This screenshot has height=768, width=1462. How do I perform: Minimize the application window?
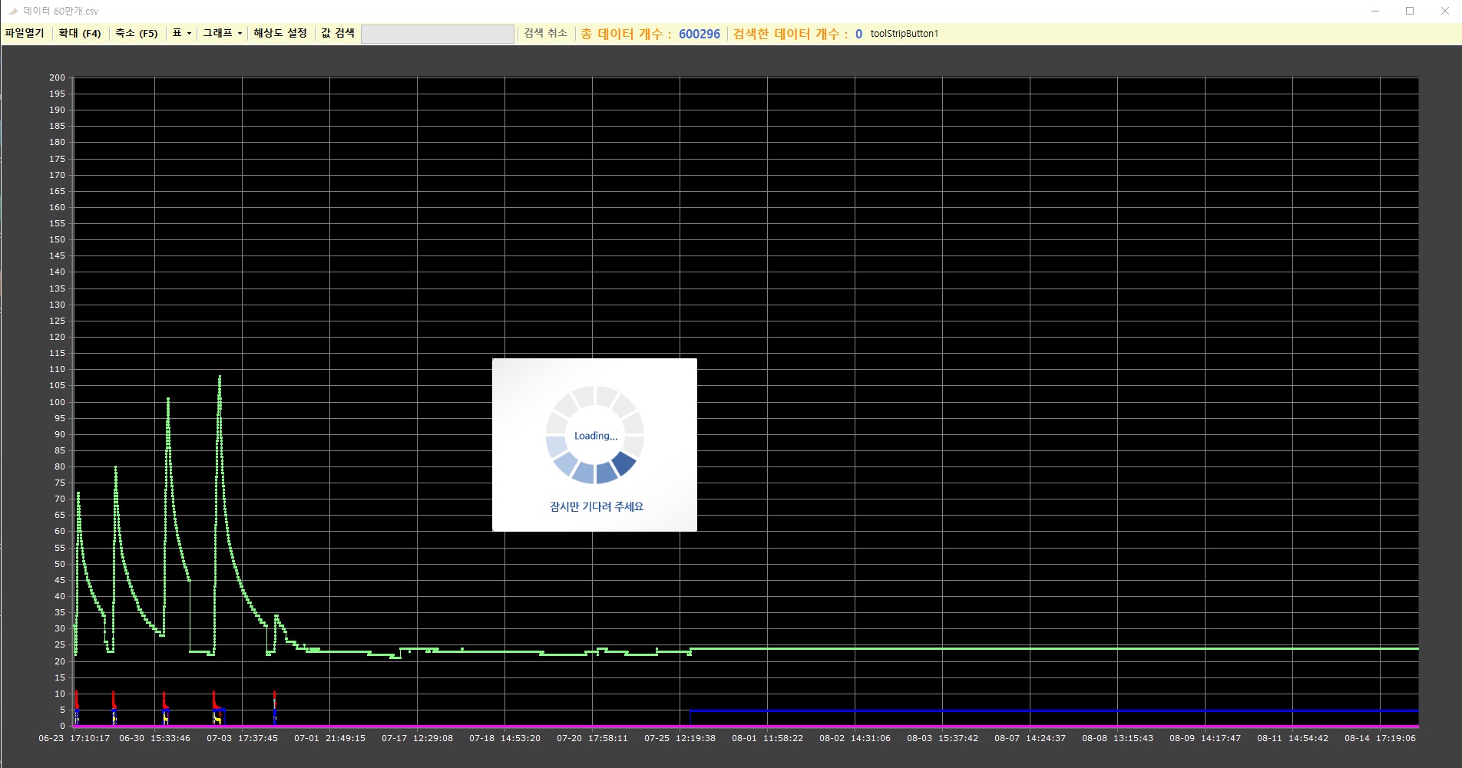[x=1375, y=11]
